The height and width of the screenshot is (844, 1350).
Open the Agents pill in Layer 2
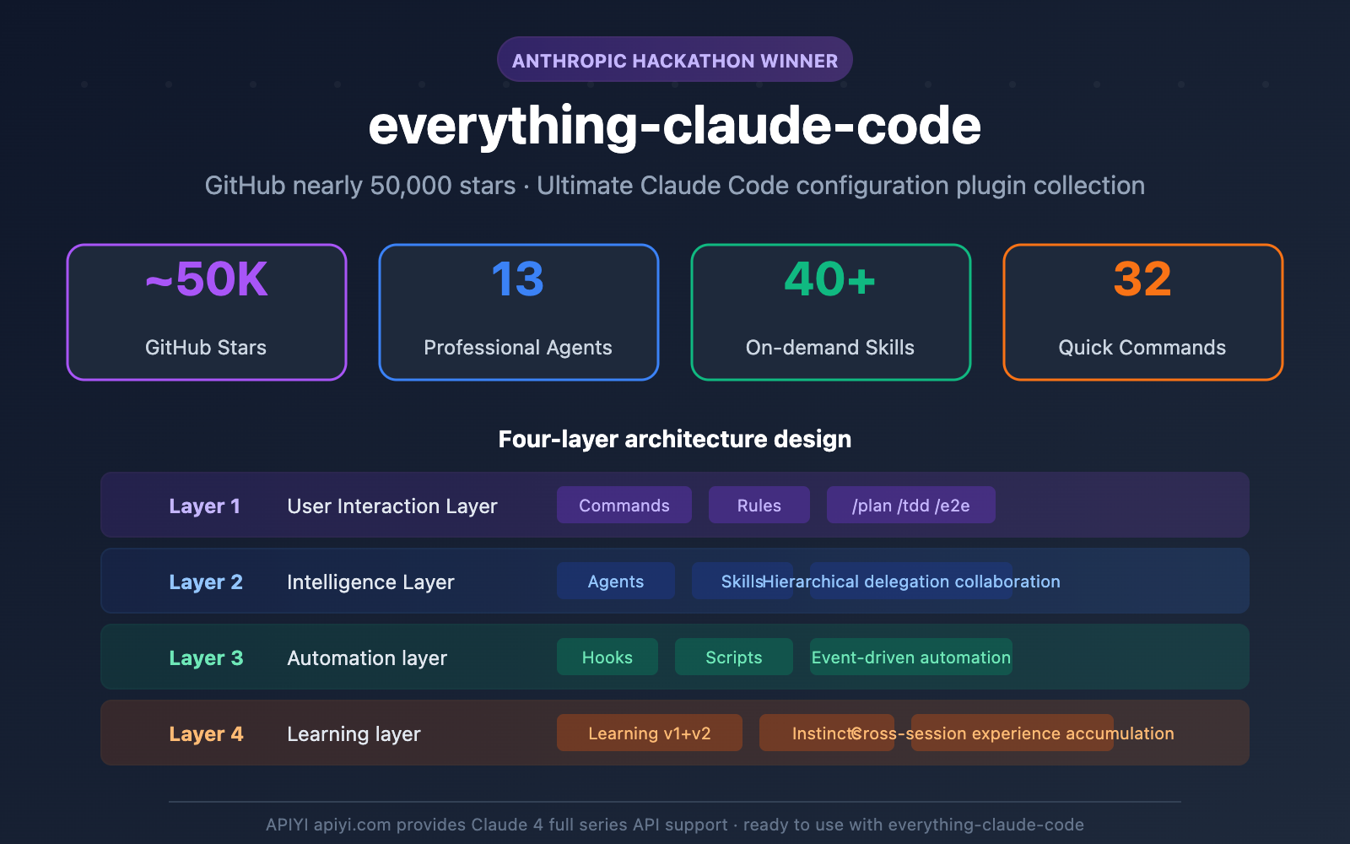(615, 581)
